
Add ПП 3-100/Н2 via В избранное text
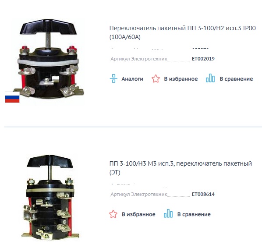pyautogui.click(x=181, y=79)
